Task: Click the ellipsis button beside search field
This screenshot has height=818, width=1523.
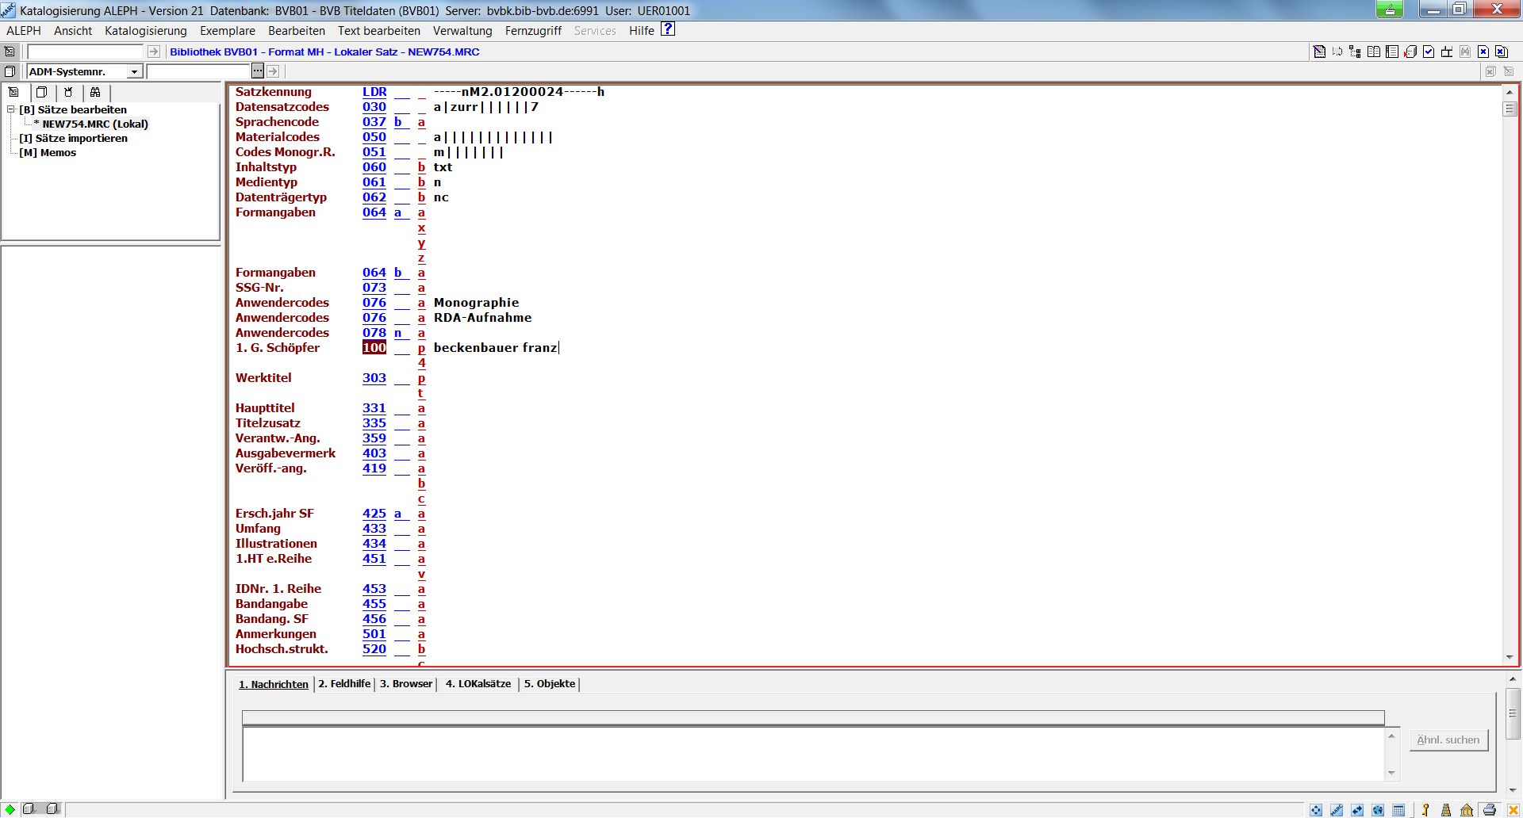Action: click(x=257, y=71)
